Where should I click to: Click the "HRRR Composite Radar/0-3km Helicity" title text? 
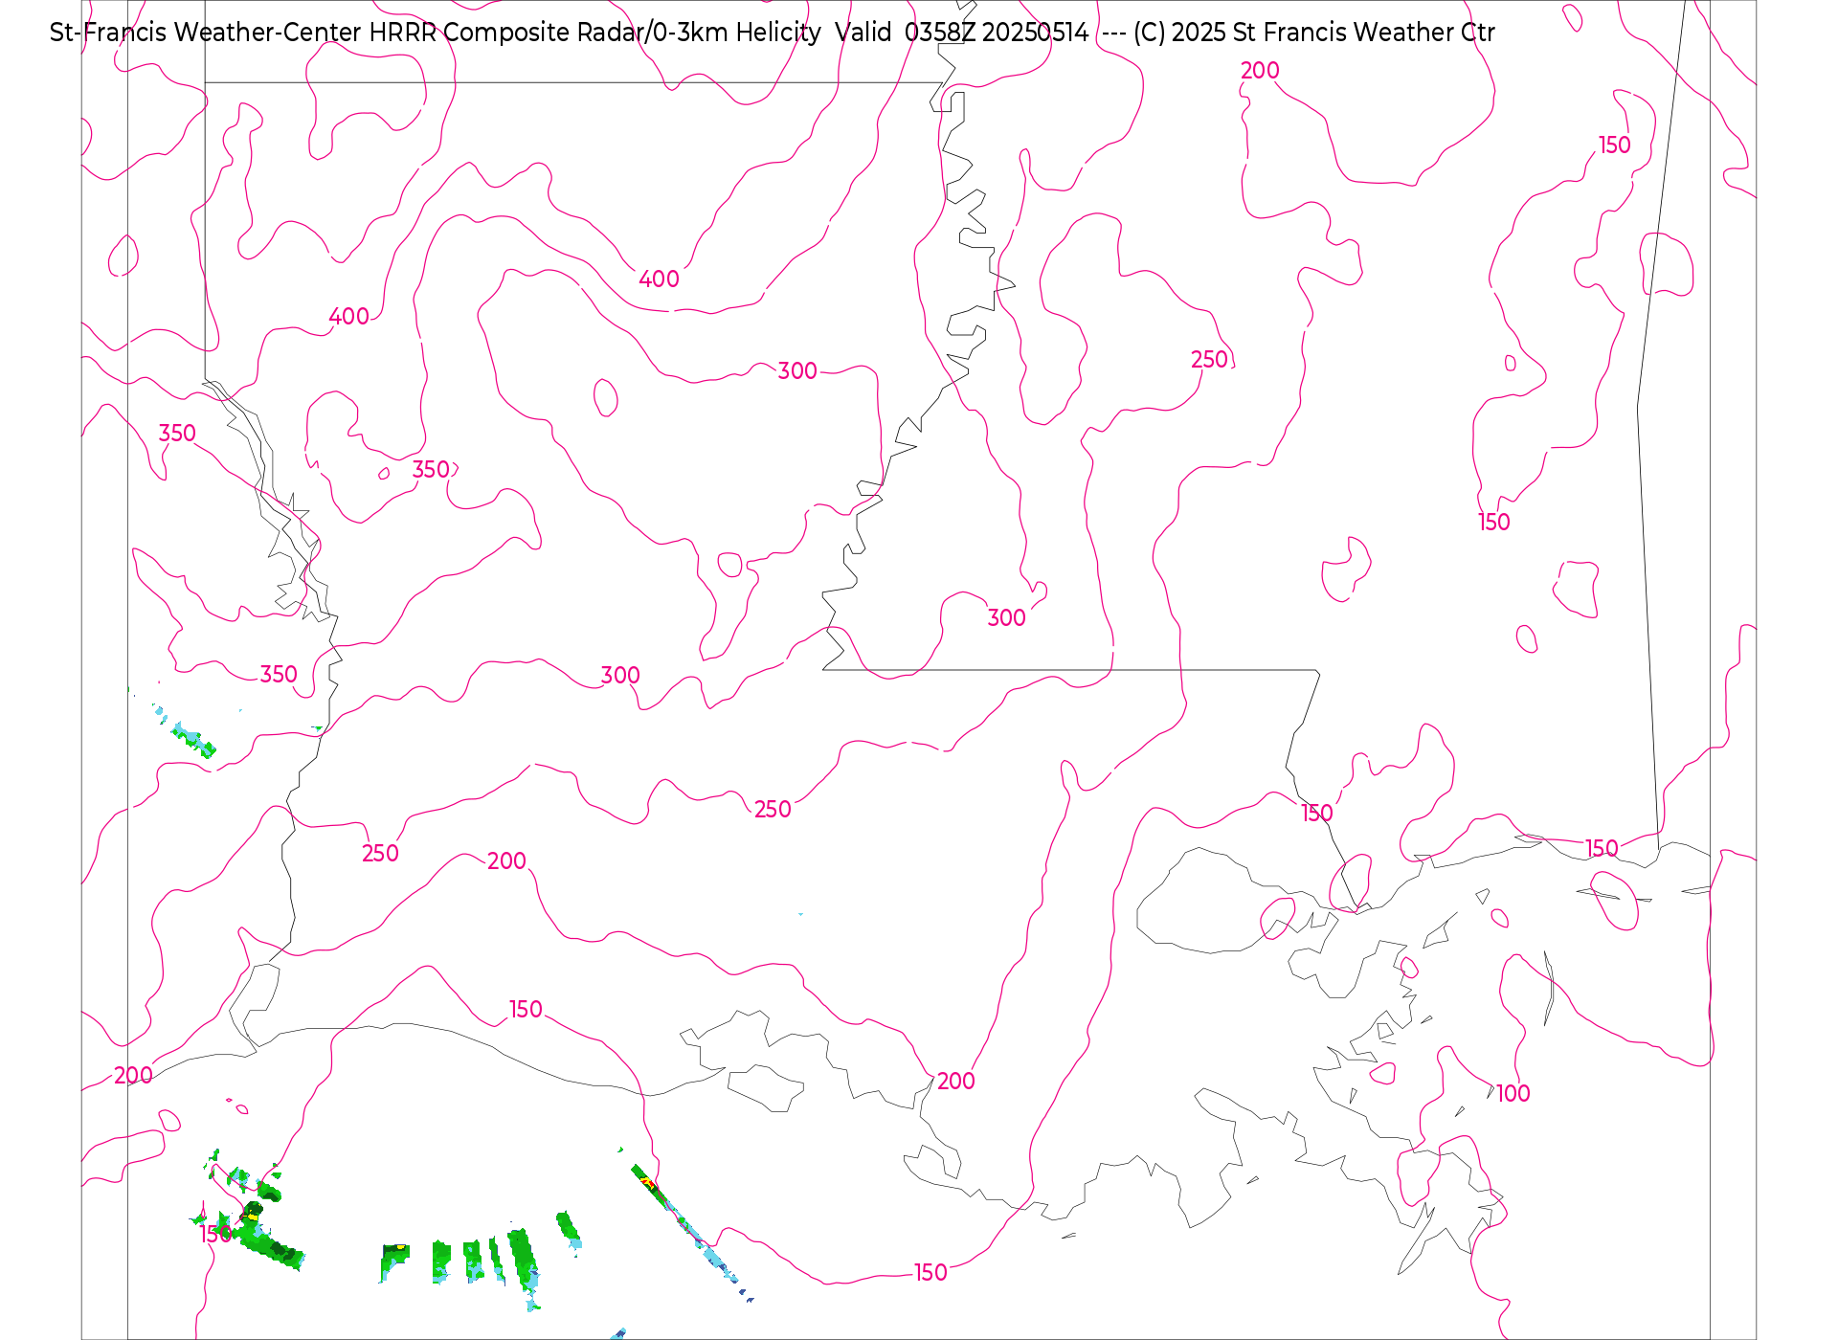(594, 33)
